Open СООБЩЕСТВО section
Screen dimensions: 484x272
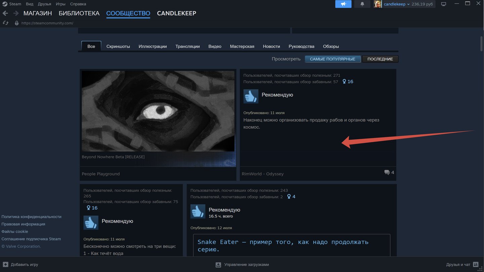coord(128,13)
